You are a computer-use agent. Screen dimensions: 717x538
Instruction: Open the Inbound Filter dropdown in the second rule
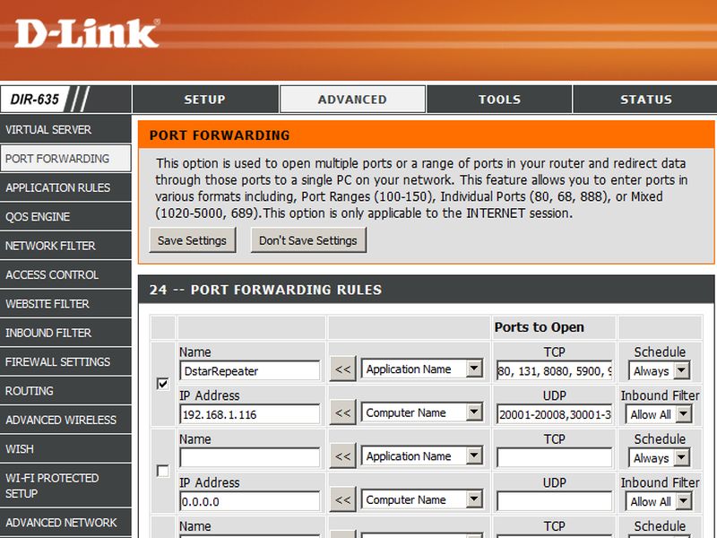click(659, 501)
